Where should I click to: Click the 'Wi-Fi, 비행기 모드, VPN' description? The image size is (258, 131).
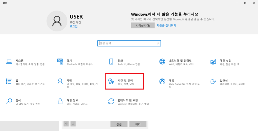[181, 64]
